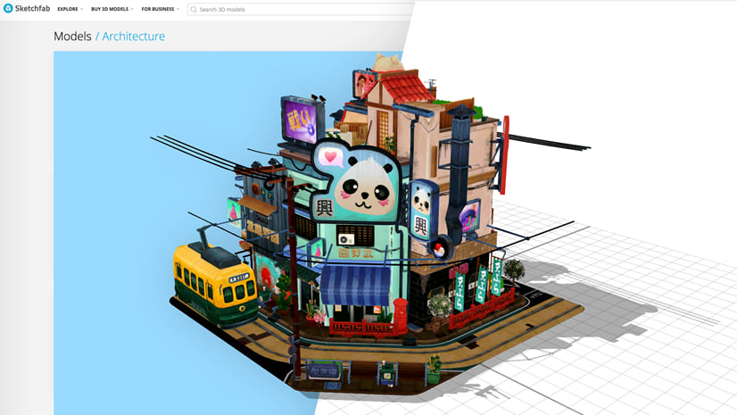Expand the For Business dropdown arrow
Screen dimensions: 737x415
click(x=178, y=9)
